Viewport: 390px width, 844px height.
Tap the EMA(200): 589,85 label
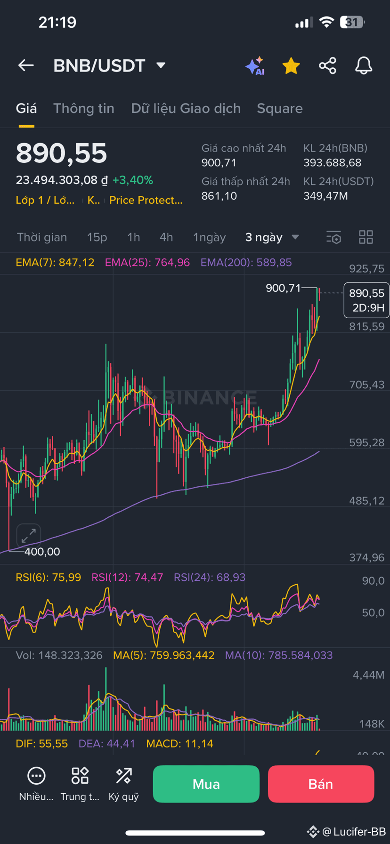pyautogui.click(x=246, y=263)
